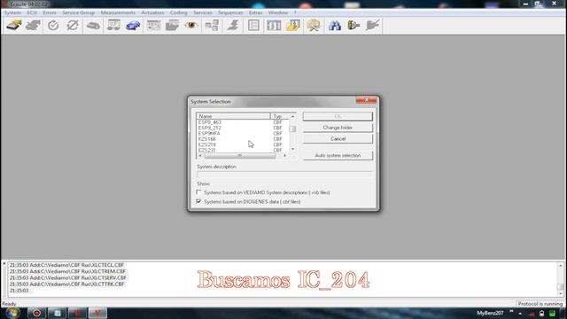Screen dimensions: 567x319
Task: Open the Coding menu
Action: coord(179,12)
